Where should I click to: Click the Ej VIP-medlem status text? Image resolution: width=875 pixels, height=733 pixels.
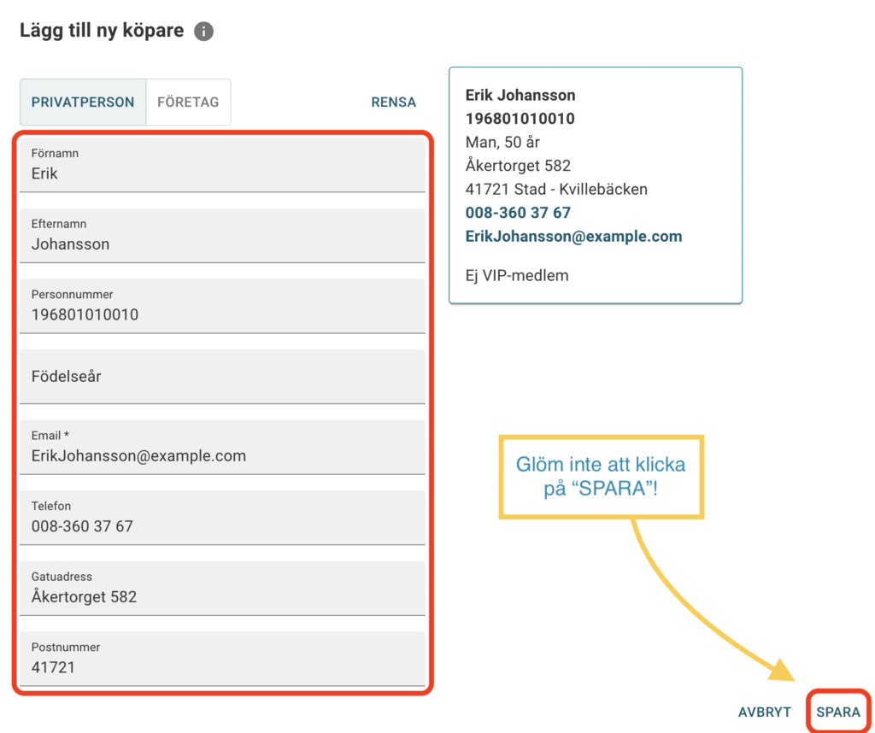pyautogui.click(x=517, y=275)
